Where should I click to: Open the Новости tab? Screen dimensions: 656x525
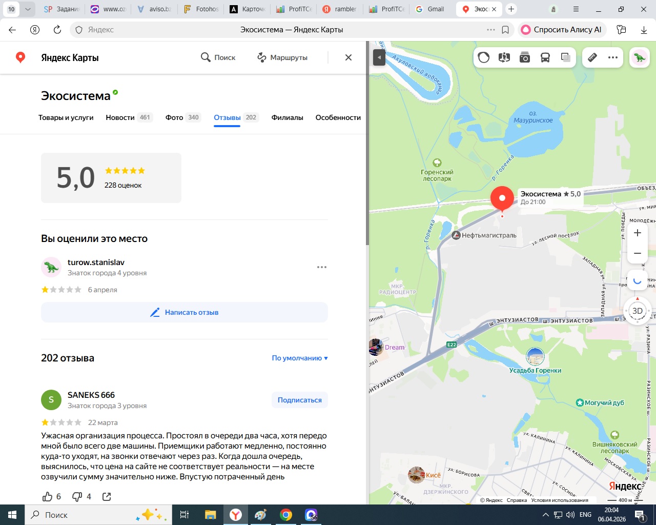click(129, 117)
